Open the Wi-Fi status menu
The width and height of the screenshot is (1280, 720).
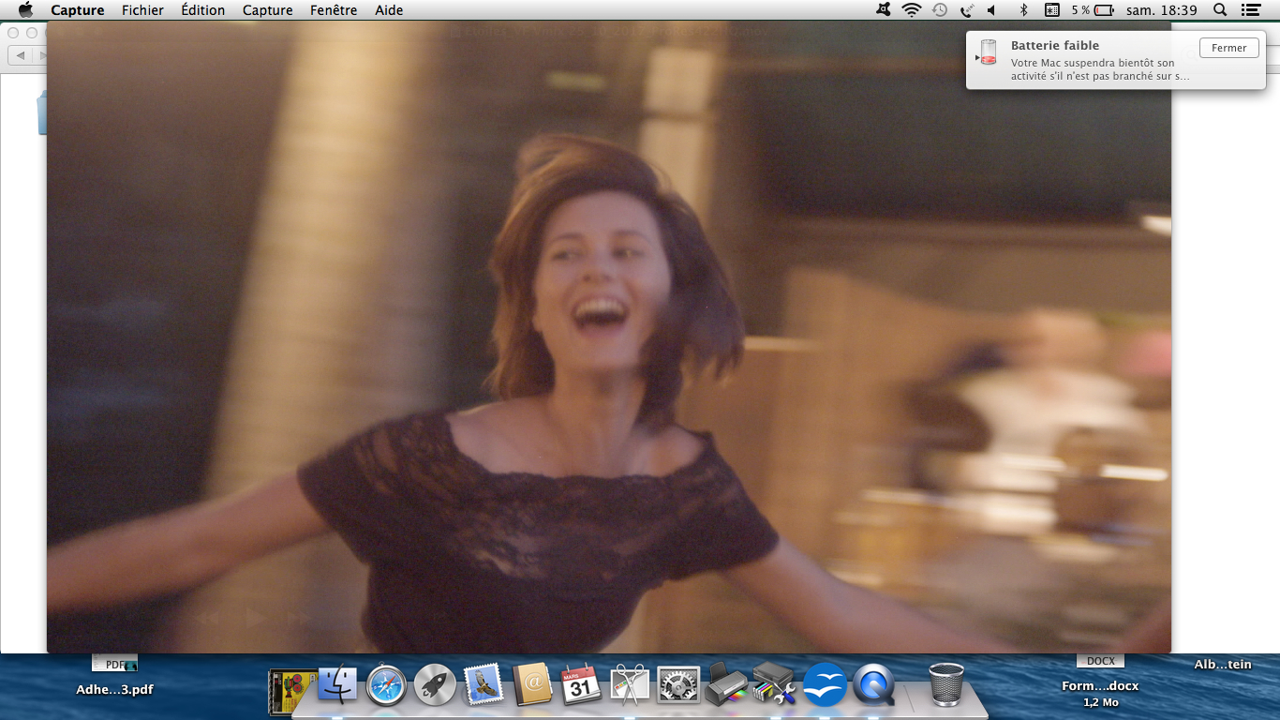pos(911,10)
